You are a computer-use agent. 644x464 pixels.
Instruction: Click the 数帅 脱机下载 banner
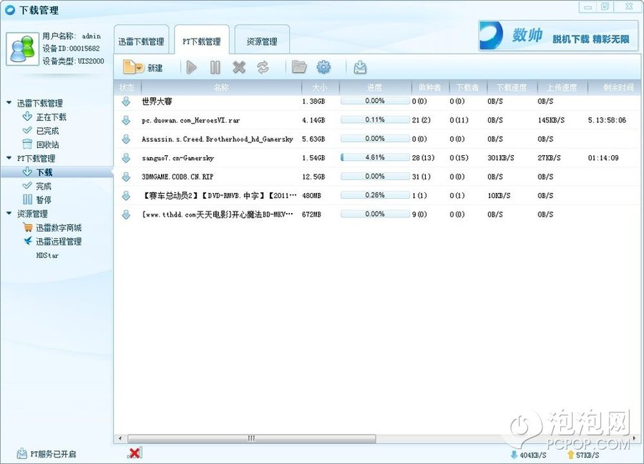point(558,35)
